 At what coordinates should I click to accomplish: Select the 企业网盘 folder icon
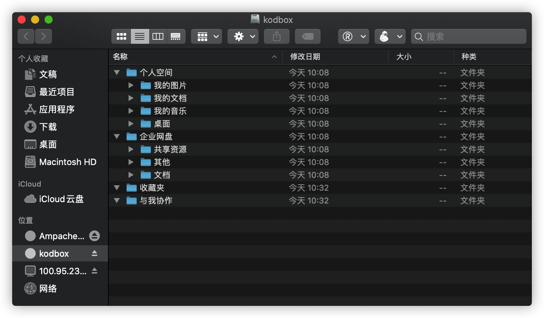(x=131, y=136)
